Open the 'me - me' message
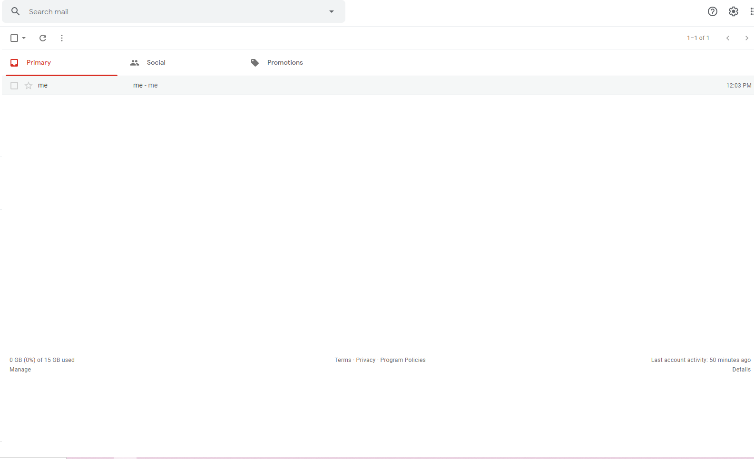Screen dimensions: 754x459 (x=378, y=86)
